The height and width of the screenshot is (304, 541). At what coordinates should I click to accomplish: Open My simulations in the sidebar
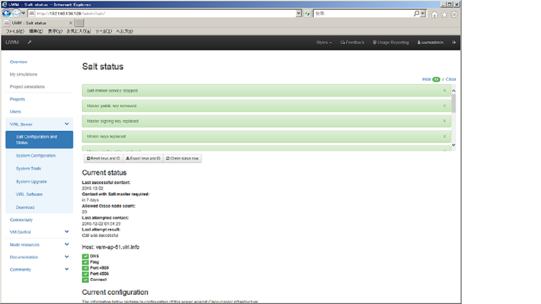coord(24,74)
